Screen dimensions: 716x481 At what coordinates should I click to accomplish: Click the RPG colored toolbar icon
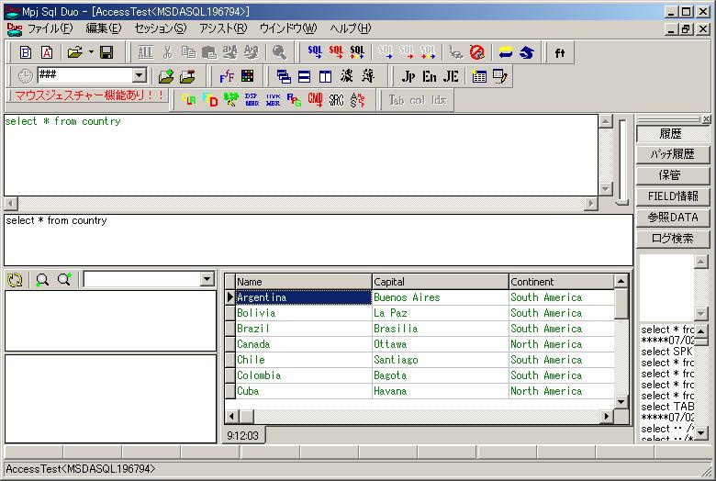(294, 99)
